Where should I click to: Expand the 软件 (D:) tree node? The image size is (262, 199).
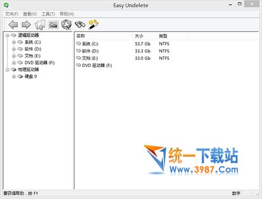click(14, 49)
